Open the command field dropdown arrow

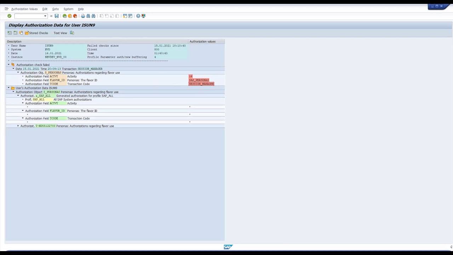45,16
